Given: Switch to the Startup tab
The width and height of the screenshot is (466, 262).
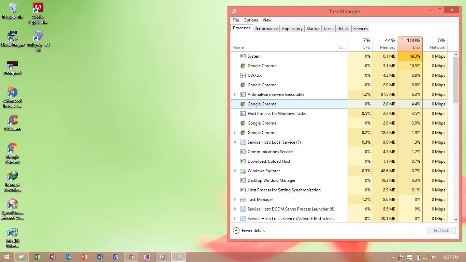Looking at the screenshot, I should point(313,29).
